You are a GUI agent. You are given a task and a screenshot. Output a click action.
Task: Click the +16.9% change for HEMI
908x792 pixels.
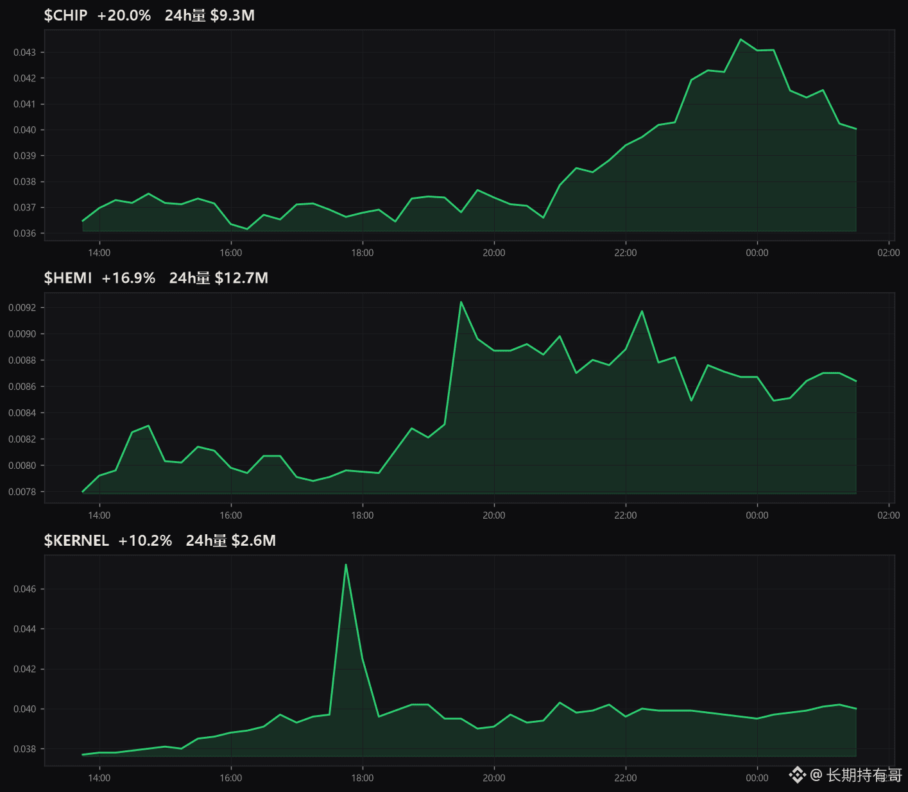128,278
